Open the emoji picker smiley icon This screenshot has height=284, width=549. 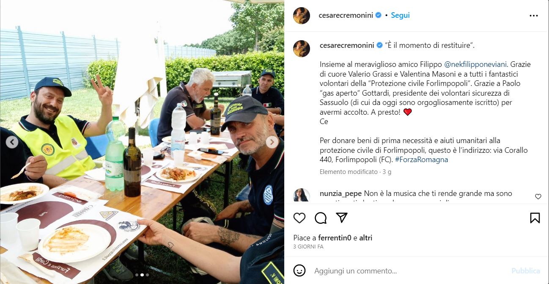coord(299,270)
